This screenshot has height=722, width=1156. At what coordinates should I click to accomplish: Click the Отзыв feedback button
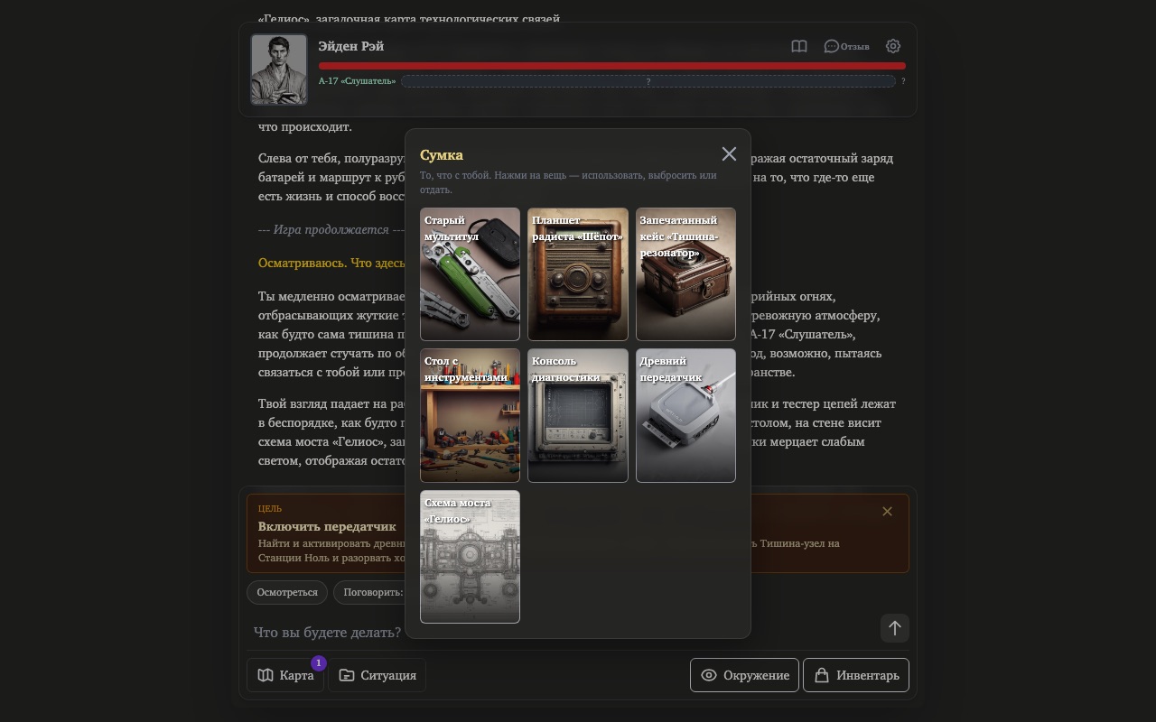point(846,46)
